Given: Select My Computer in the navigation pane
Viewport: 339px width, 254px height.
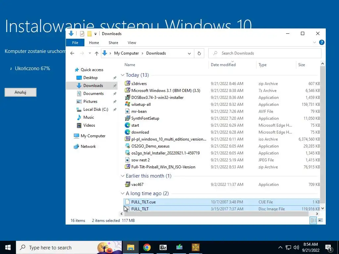Looking at the screenshot, I should (93, 136).
